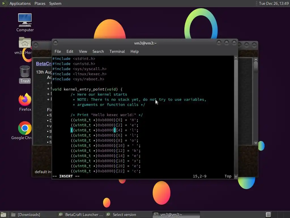Click the BetaCraft link in background window
The height and width of the screenshot is (218, 290).
pyautogui.click(x=44, y=64)
